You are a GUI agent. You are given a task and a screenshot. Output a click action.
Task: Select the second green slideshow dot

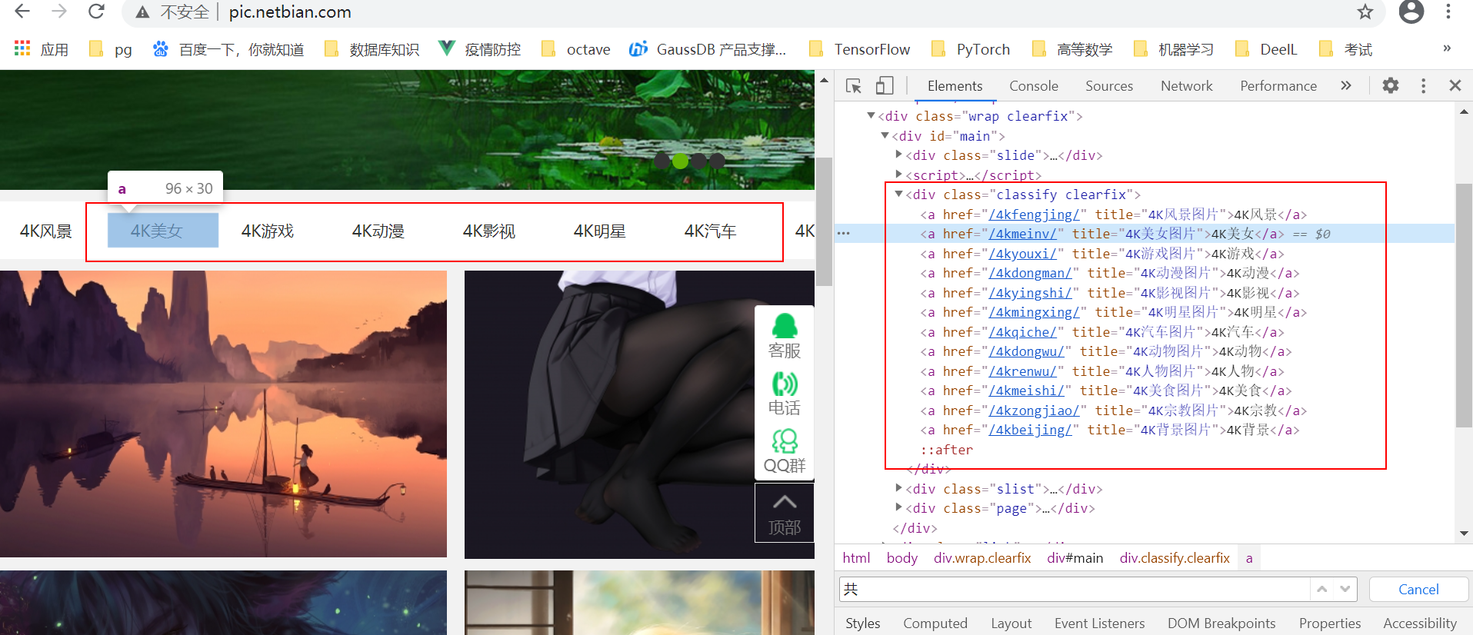point(681,161)
